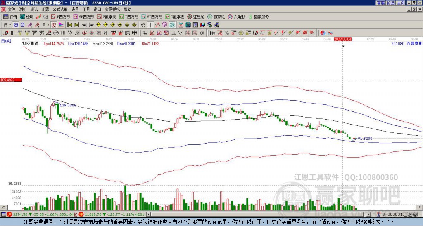Click the 165.4922 price label

click(11, 80)
